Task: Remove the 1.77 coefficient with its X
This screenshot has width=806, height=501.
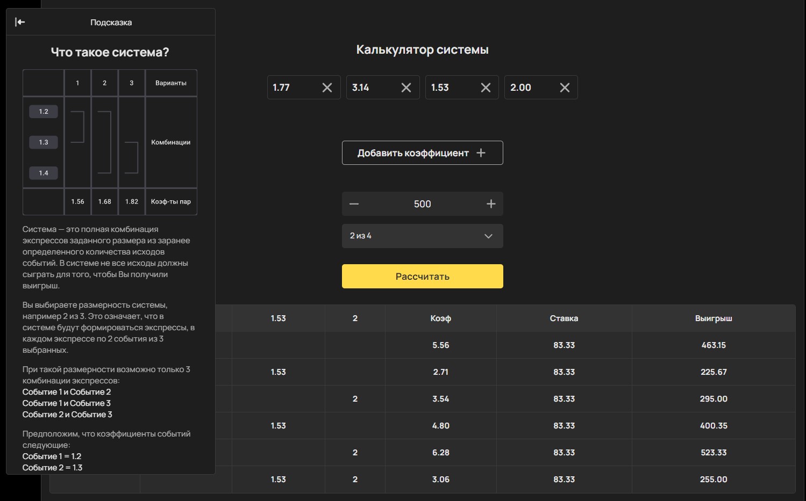Action: click(x=327, y=88)
